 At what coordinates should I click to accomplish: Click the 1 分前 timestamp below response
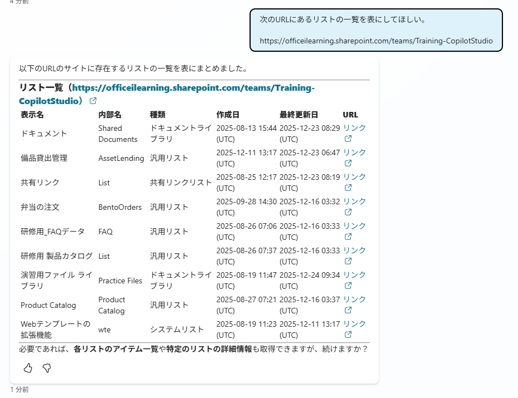tap(19, 390)
